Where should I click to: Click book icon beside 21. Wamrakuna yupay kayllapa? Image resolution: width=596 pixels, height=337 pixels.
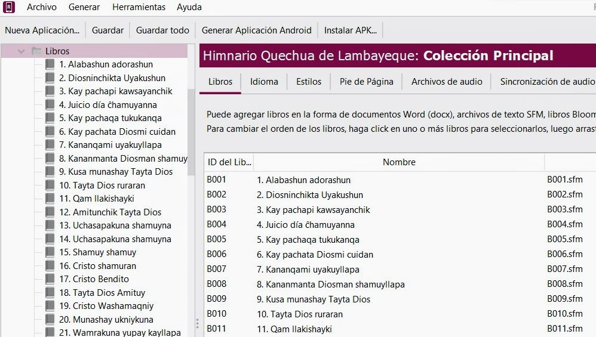tap(50, 332)
